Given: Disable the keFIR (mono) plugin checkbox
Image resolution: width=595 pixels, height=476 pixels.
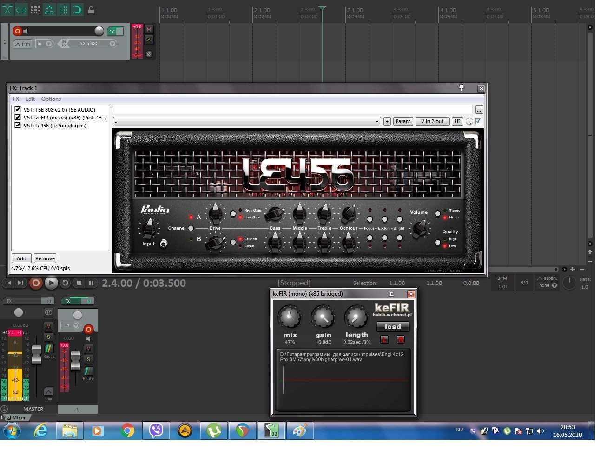Looking at the screenshot, I should pos(18,118).
